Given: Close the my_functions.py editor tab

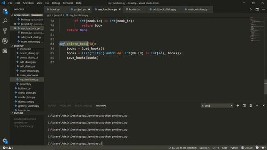Looking at the screenshot, I should (x=120, y=9).
